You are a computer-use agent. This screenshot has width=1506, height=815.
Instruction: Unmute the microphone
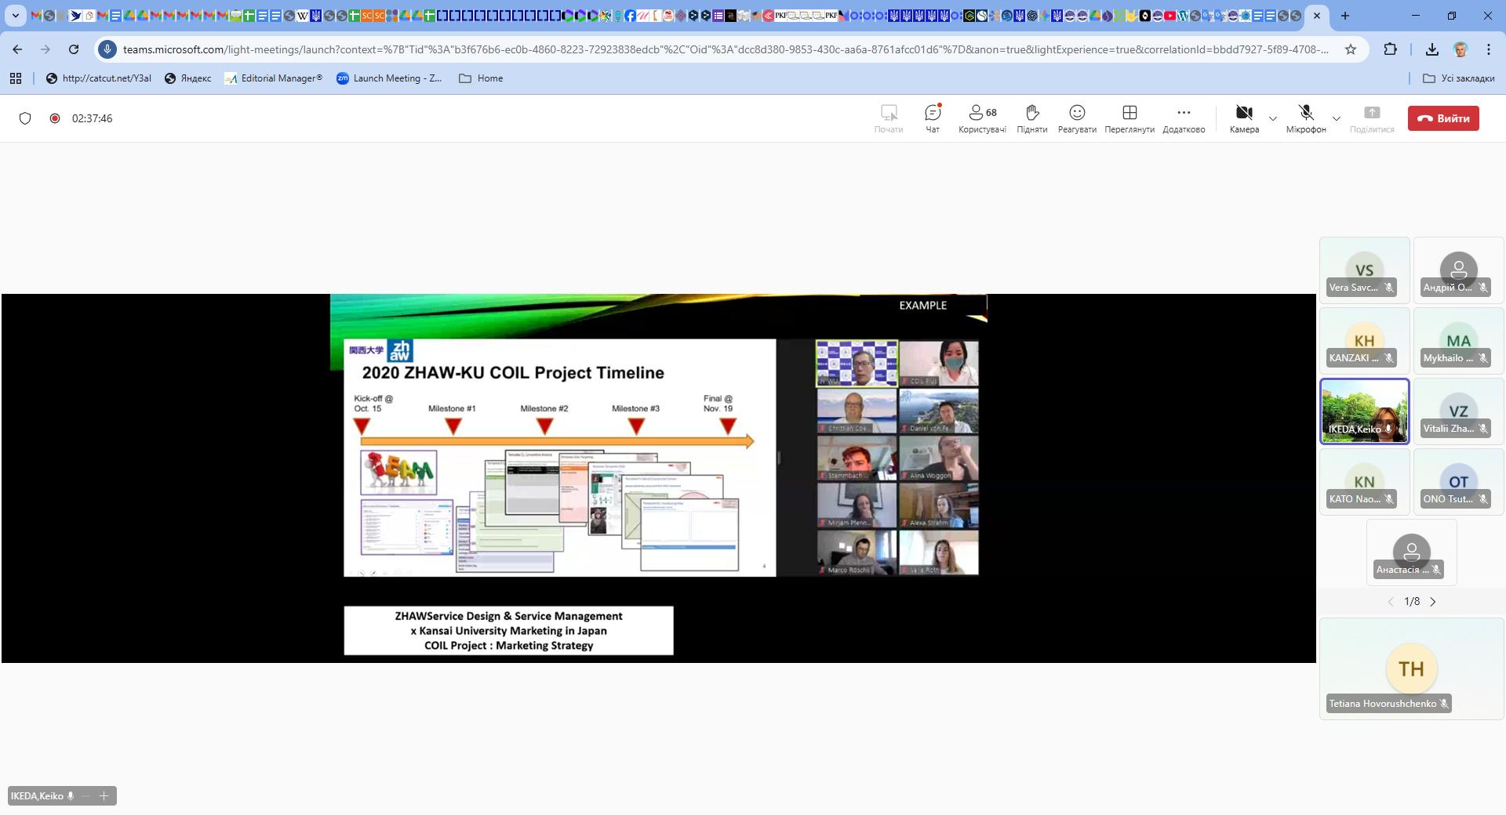1305,118
